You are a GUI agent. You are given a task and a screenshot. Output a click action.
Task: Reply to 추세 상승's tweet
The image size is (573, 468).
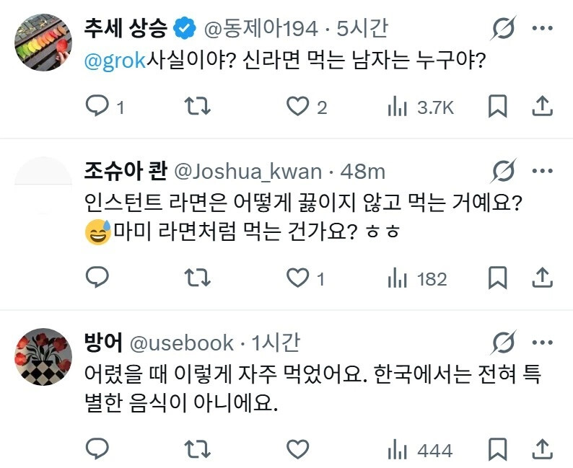(x=97, y=107)
